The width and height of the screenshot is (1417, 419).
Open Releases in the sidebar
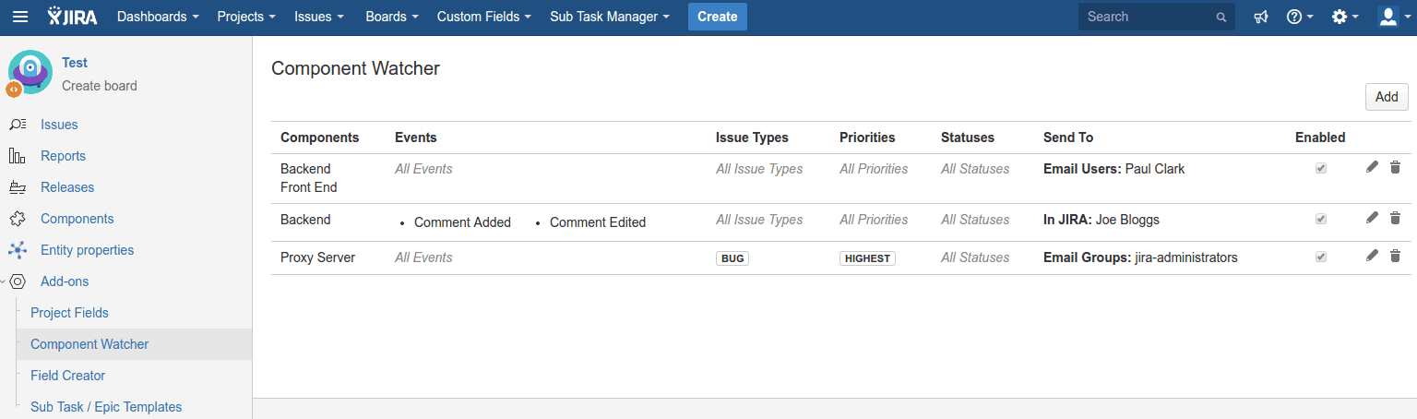pyautogui.click(x=67, y=187)
